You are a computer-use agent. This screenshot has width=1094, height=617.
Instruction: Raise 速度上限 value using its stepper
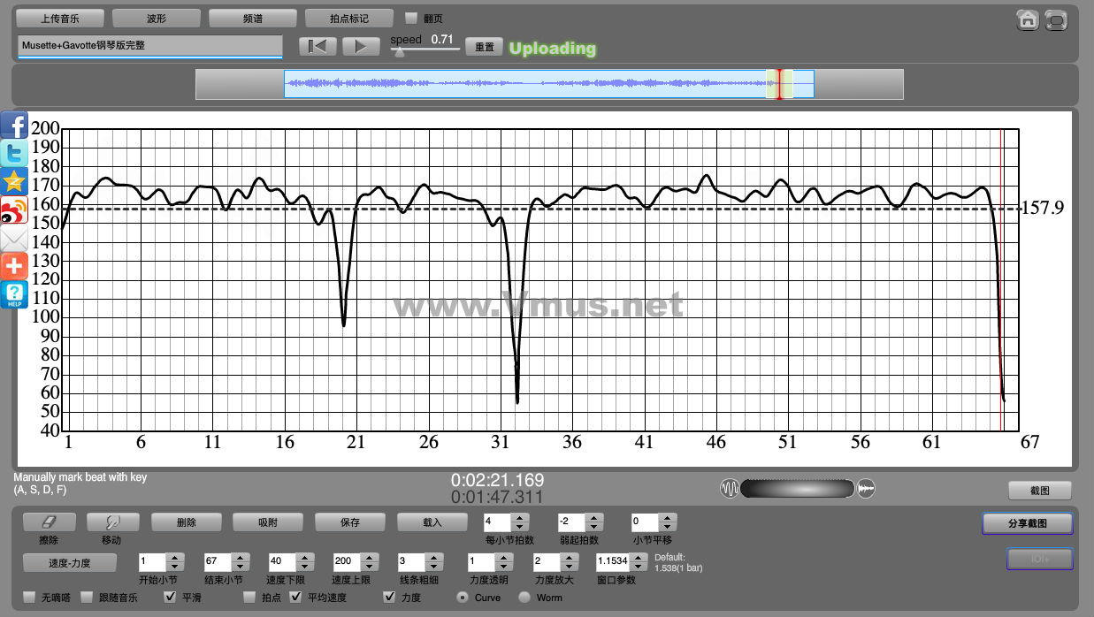coord(369,557)
